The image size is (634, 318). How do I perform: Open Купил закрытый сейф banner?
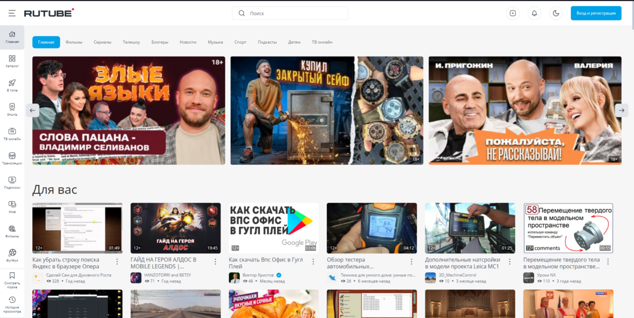point(327,110)
